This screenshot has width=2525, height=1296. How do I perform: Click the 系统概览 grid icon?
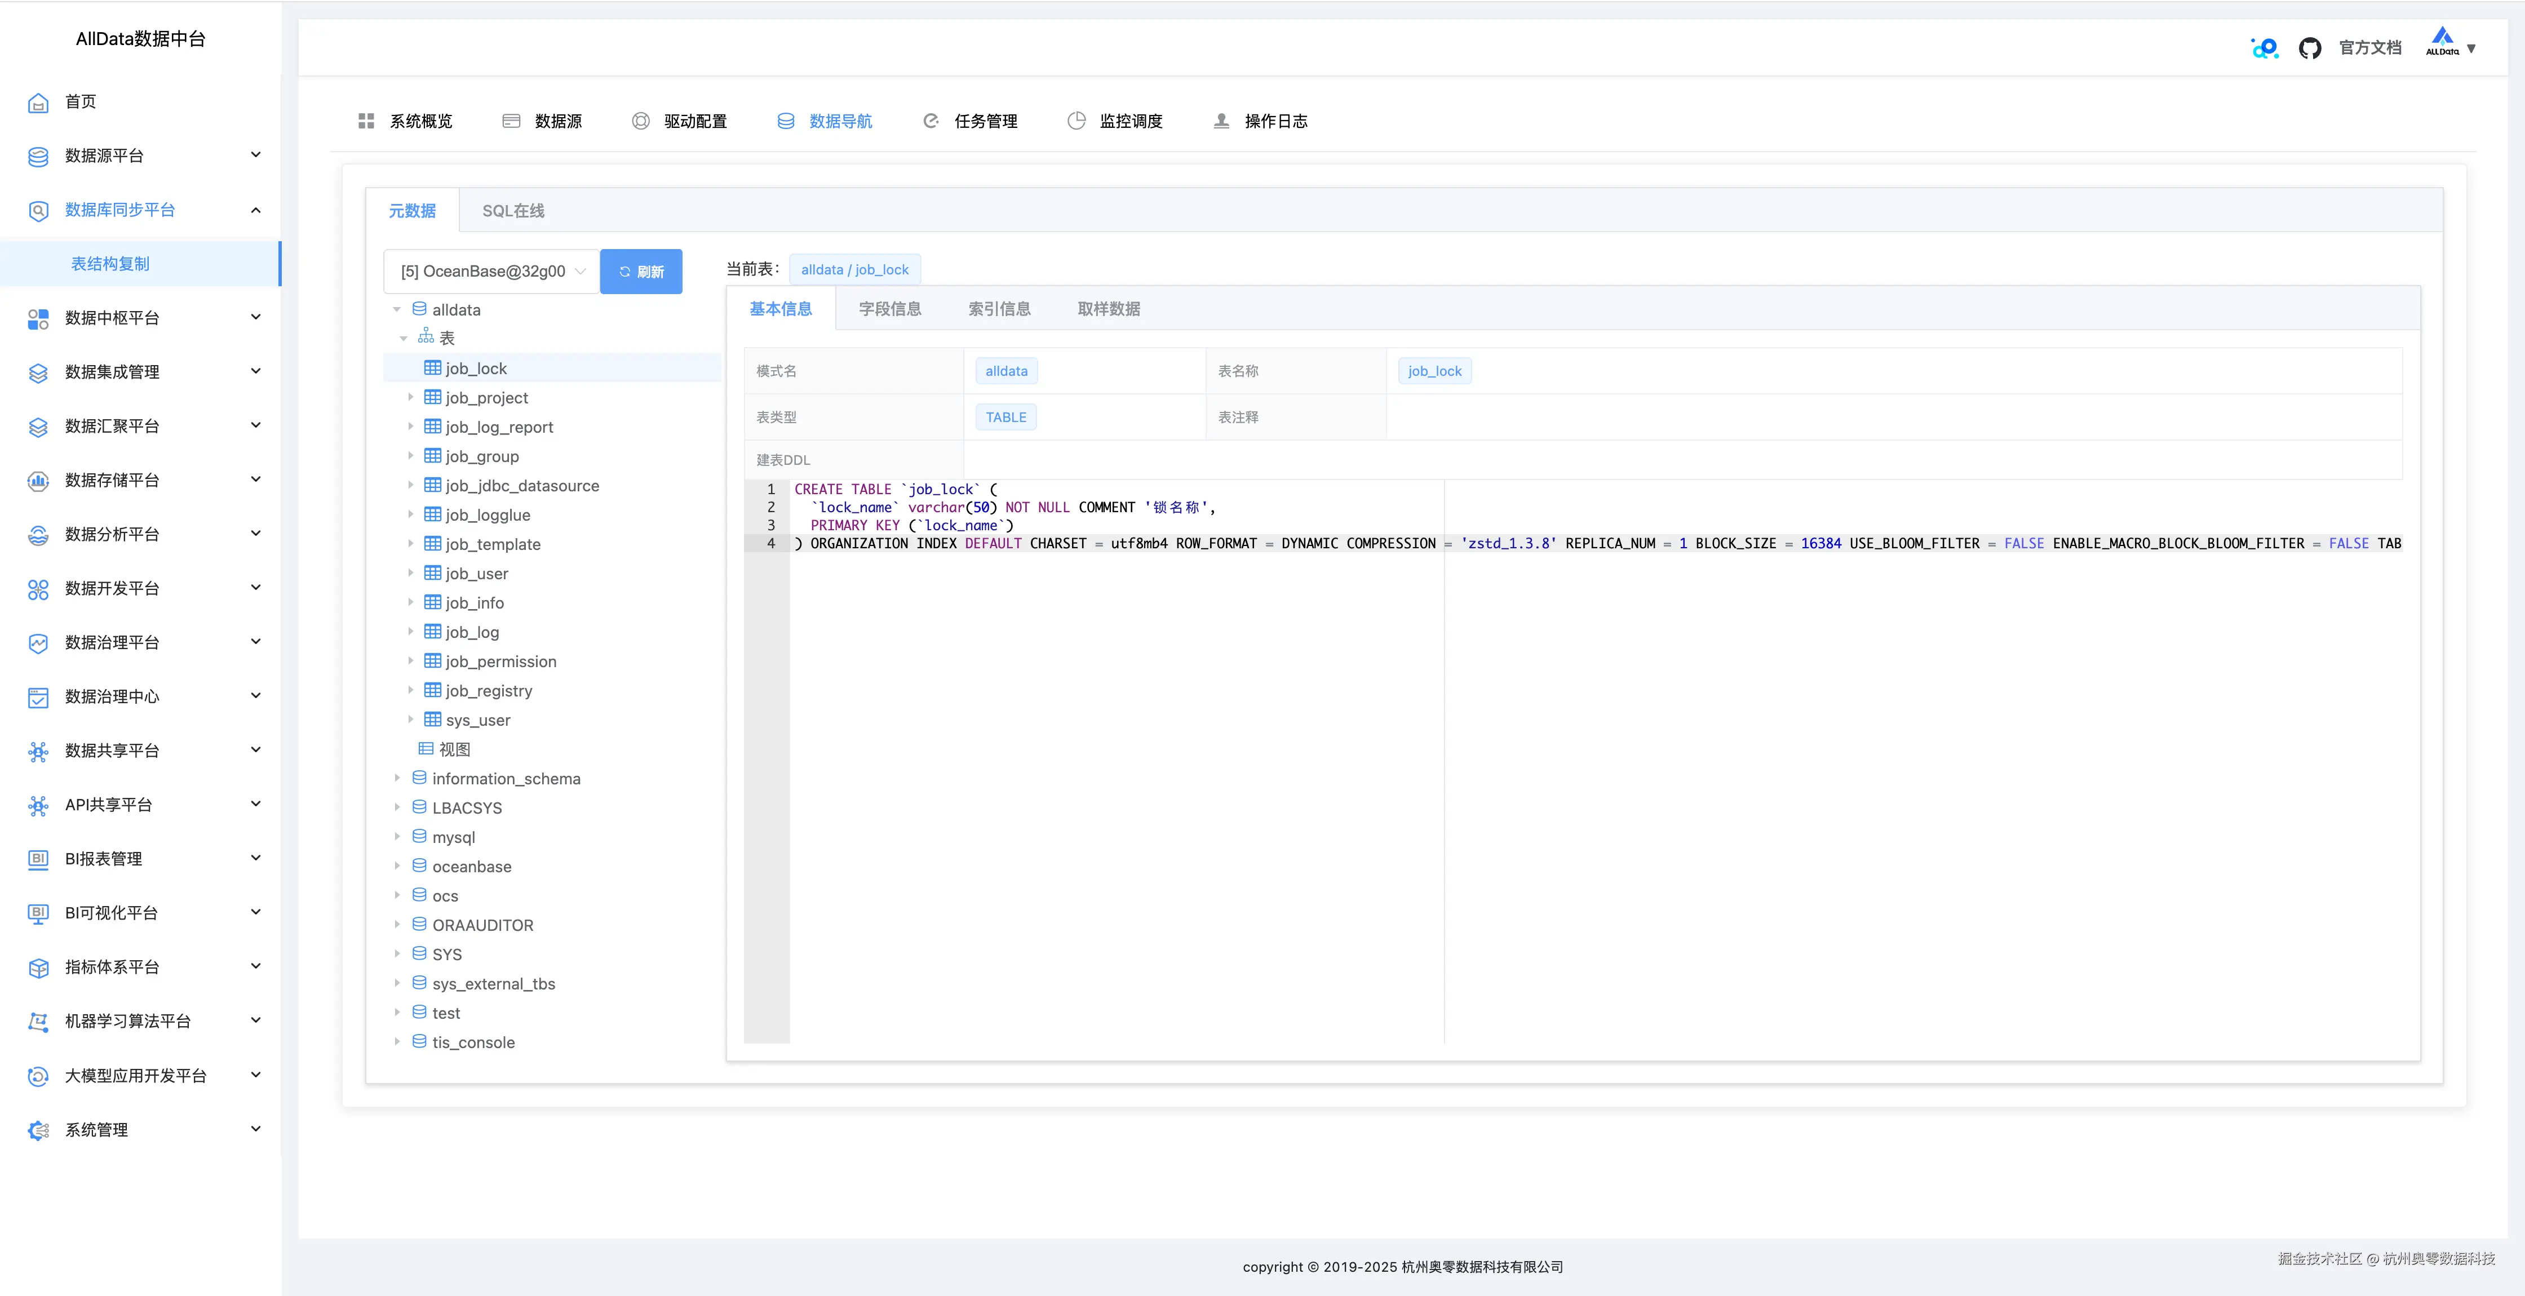tap(366, 121)
